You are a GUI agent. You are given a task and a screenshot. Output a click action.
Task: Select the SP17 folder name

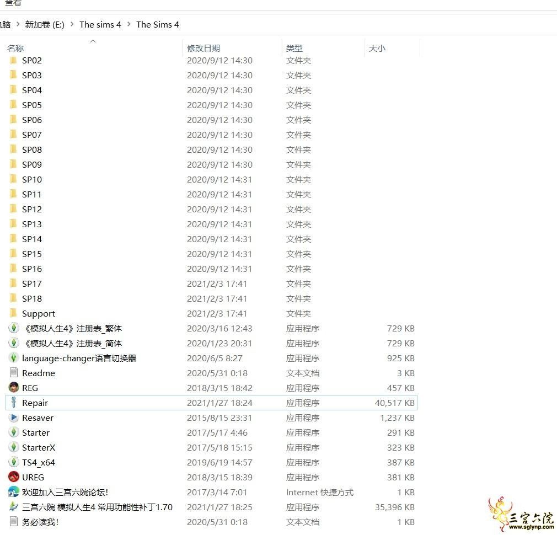[32, 284]
